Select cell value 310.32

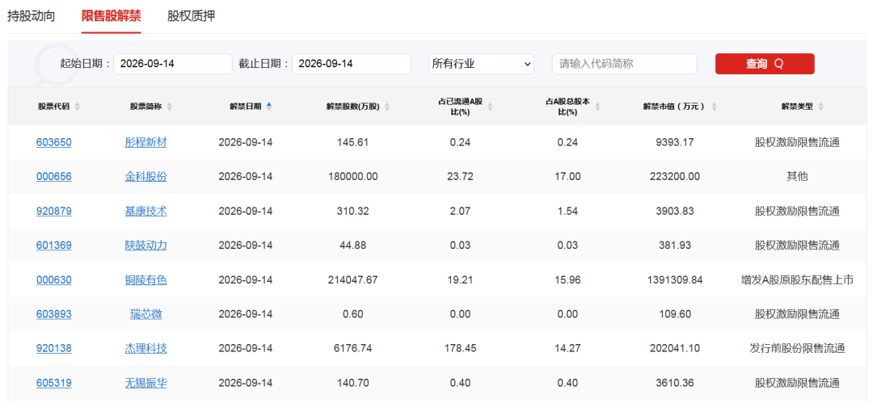tap(353, 211)
